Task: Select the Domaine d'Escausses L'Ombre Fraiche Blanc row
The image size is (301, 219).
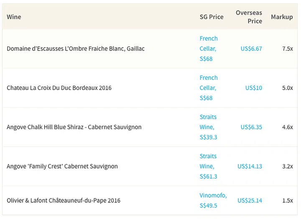Action: (x=76, y=48)
